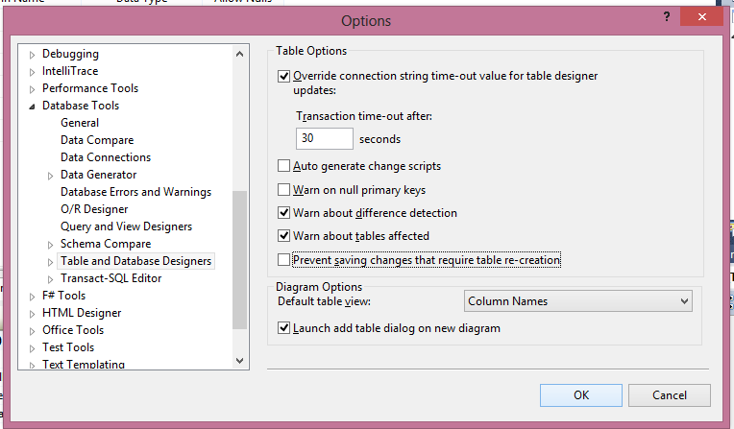Check Prevent saving changes requiring table re-creation
The image size is (734, 429).
[283, 259]
